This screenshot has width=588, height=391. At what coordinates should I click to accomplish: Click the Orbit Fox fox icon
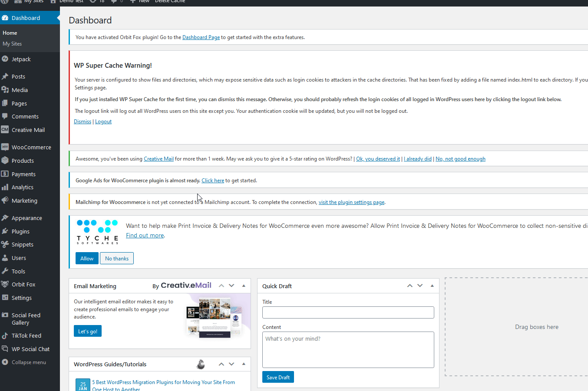pyautogui.click(x=5, y=284)
